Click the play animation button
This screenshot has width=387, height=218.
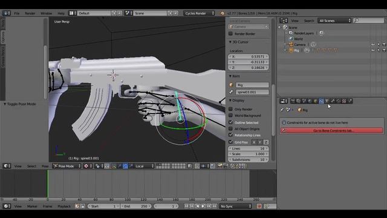(203, 206)
